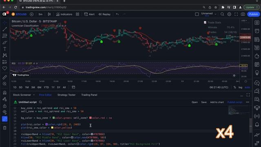Viewport: 261px width, 147px height.
Task: Open the quick search magnifier in toolbar
Action: coord(222,14)
